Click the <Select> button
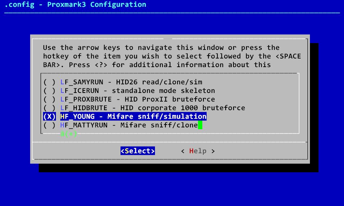 (x=138, y=151)
